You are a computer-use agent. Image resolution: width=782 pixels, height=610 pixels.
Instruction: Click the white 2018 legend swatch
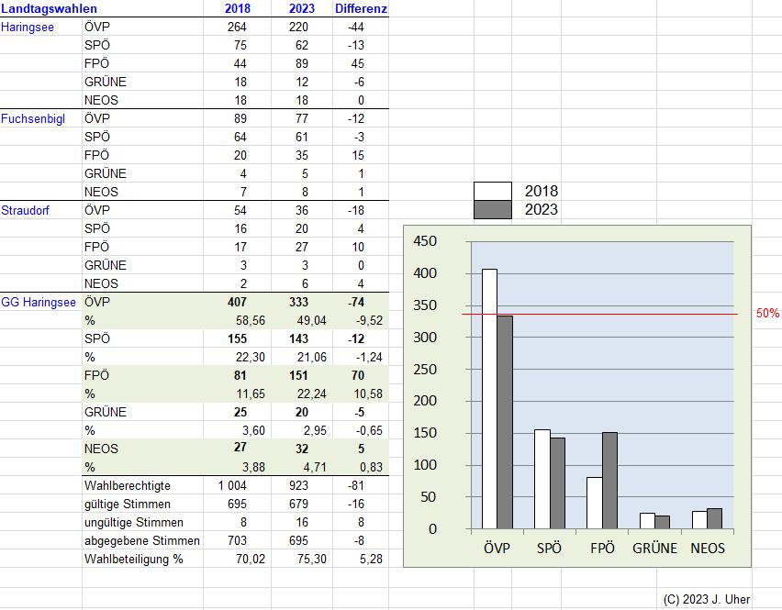point(493,192)
